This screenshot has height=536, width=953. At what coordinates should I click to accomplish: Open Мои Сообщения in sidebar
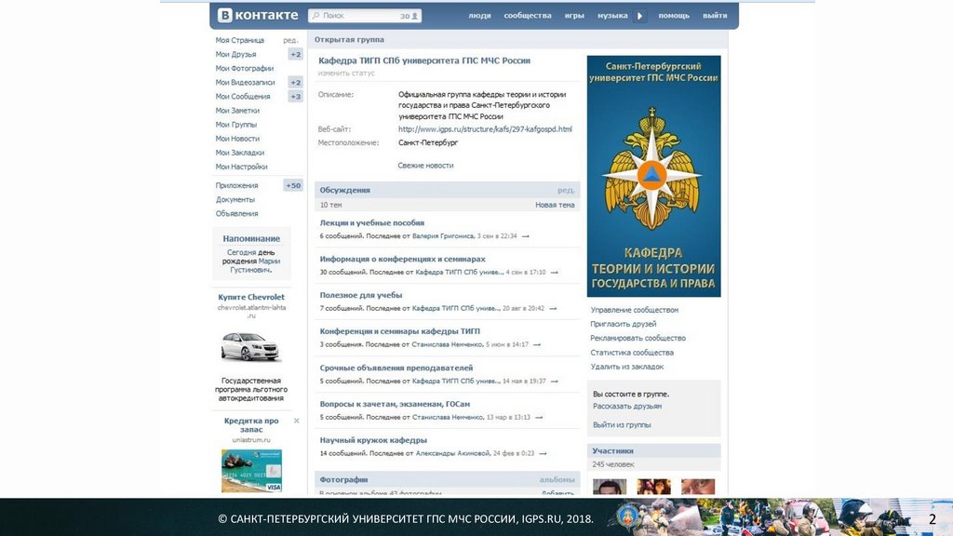coord(243,96)
